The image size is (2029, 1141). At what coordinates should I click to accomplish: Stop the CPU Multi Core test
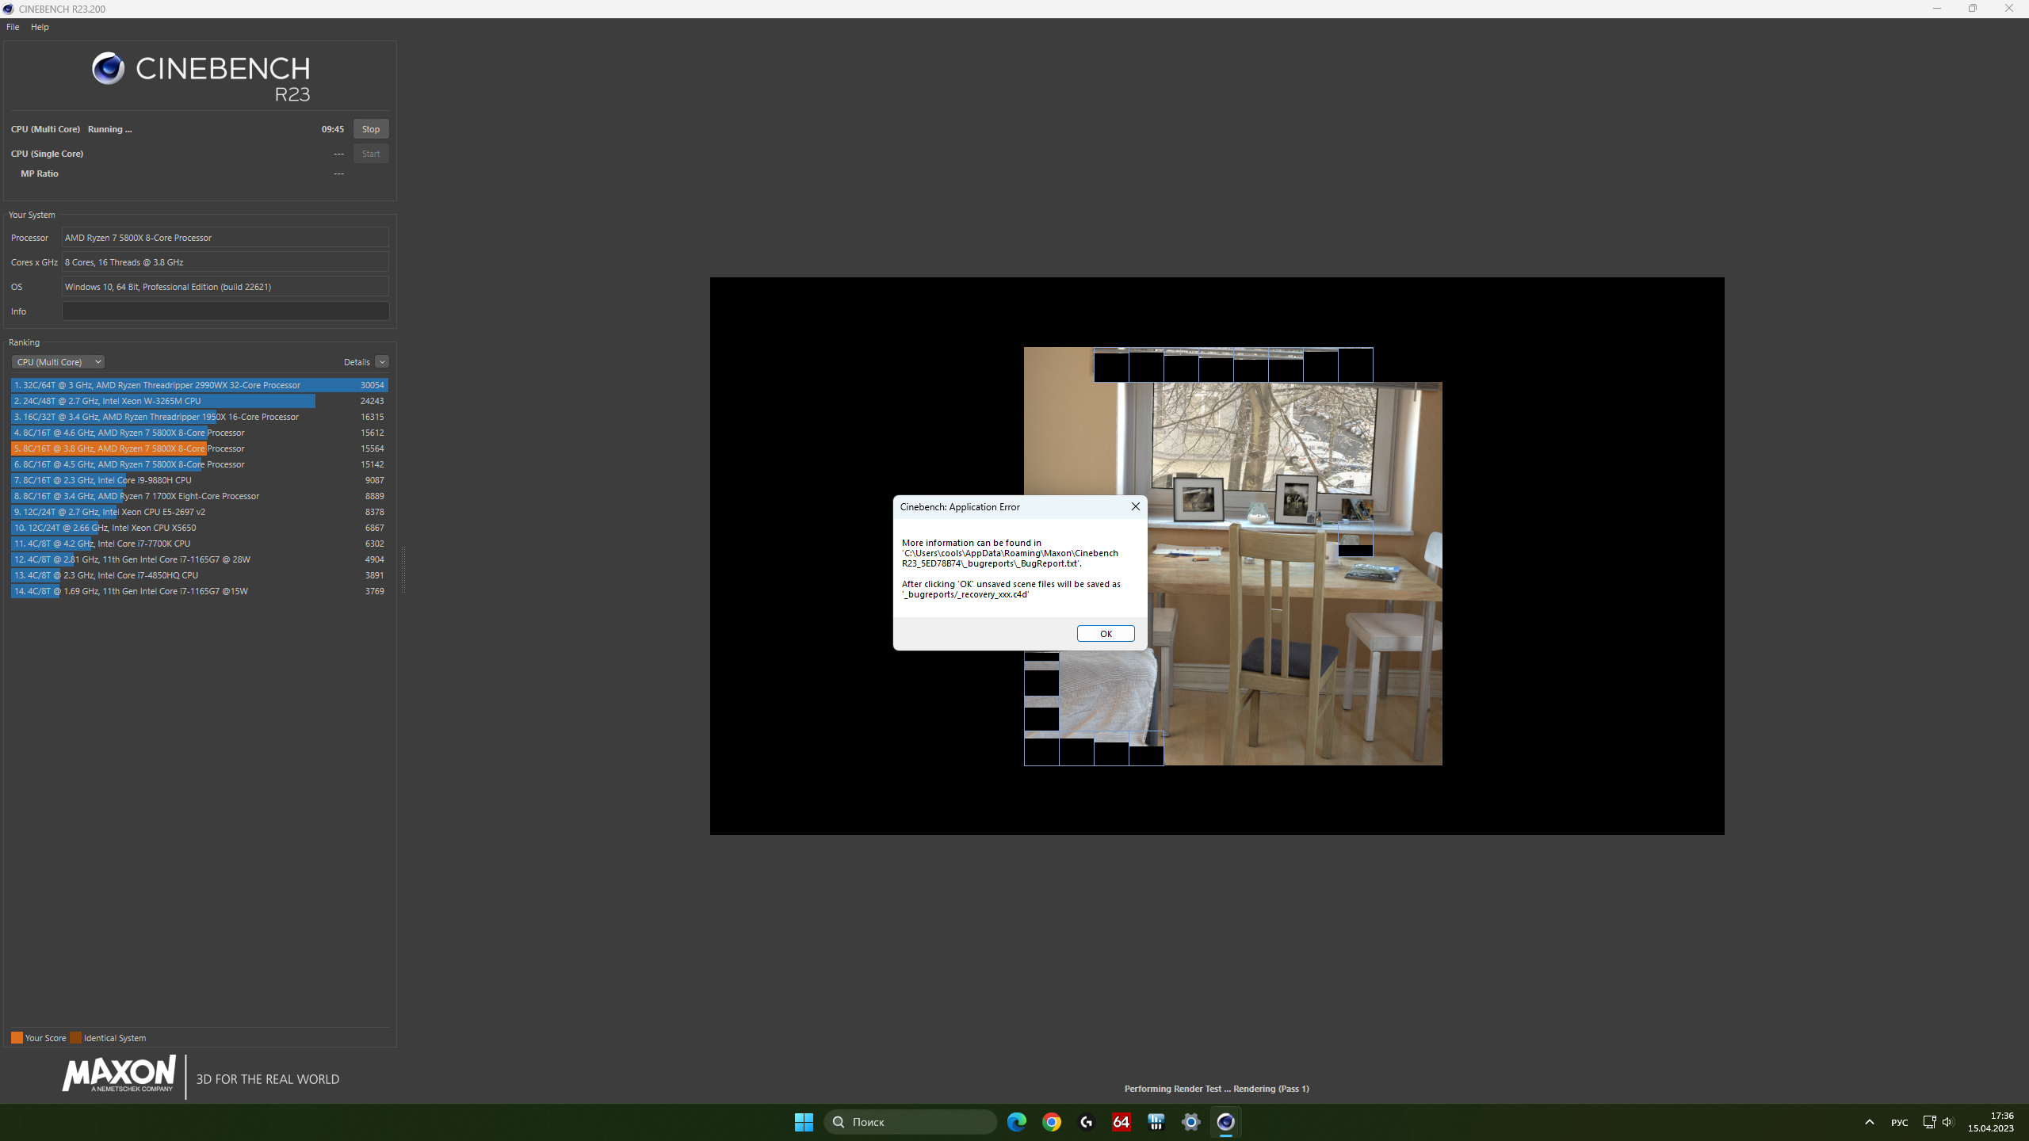tap(370, 129)
